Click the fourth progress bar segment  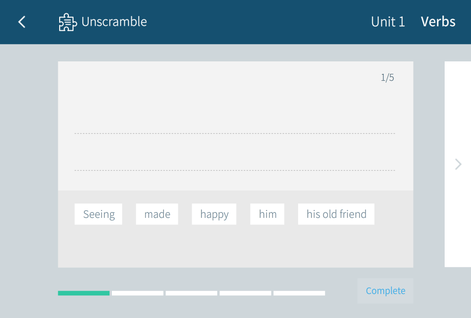245,293
